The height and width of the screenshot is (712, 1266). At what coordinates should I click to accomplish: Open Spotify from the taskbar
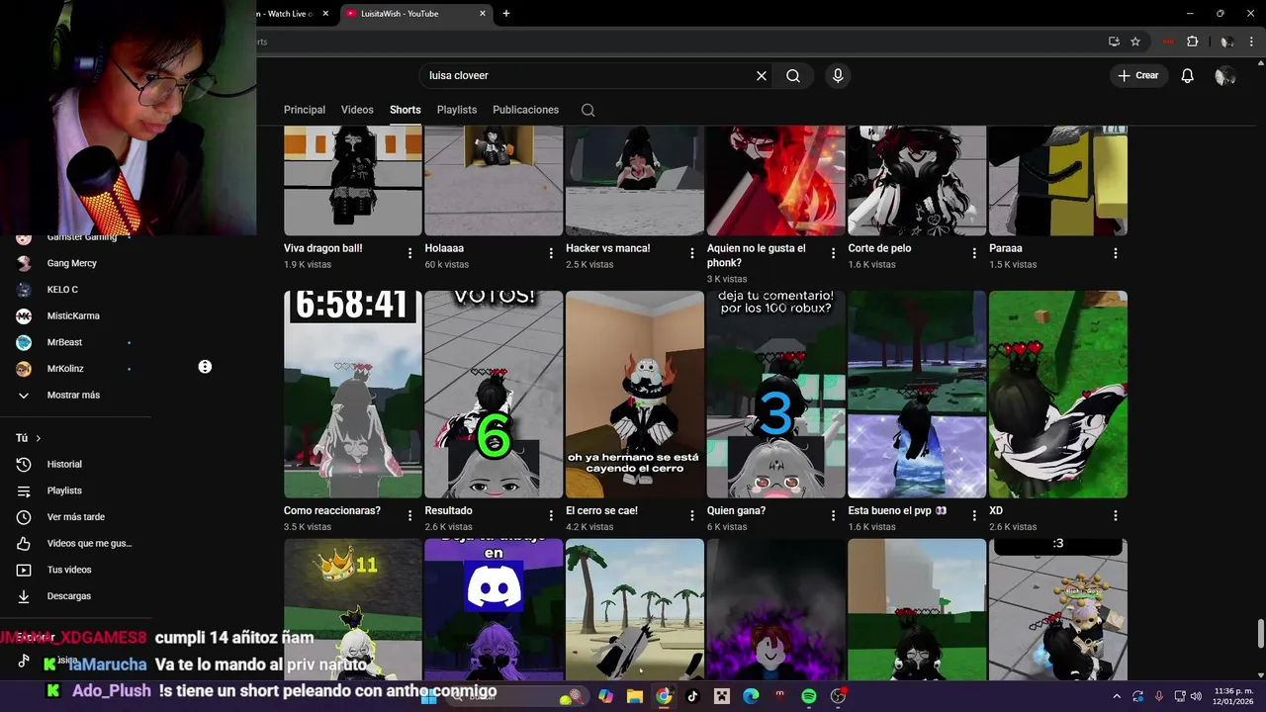pyautogui.click(x=808, y=696)
